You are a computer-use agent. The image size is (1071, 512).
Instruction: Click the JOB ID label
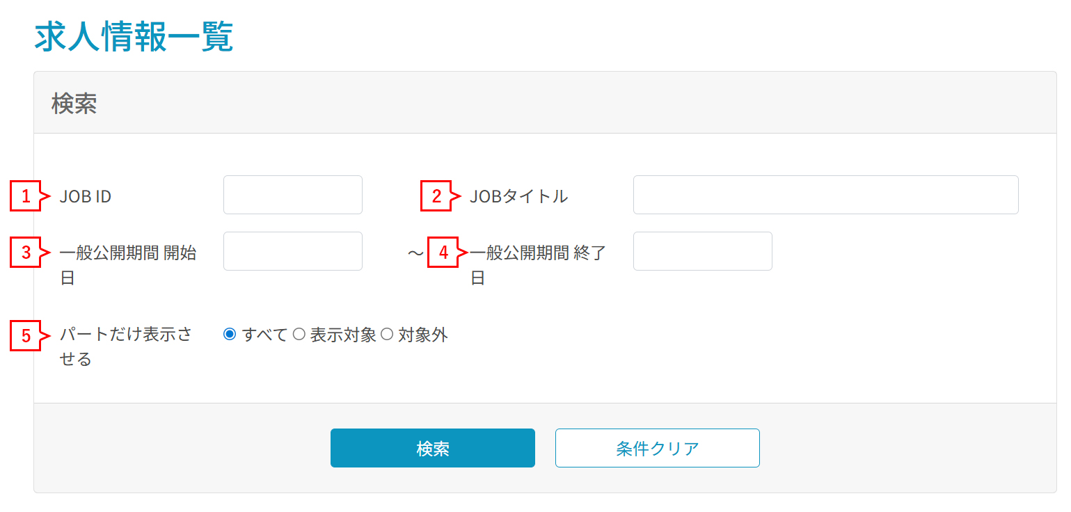coord(86,196)
